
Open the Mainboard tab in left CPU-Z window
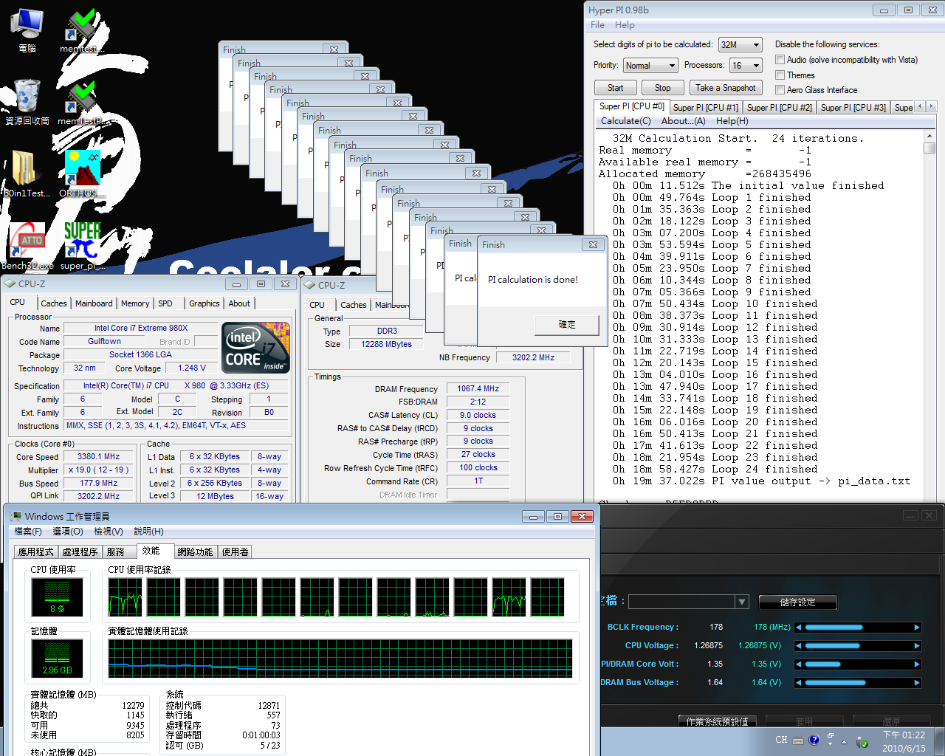pyautogui.click(x=94, y=303)
